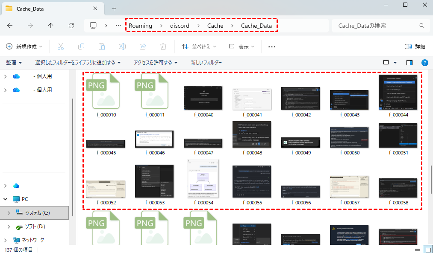Click the Cut scissors icon
This screenshot has width=433, height=253.
(x=61, y=47)
